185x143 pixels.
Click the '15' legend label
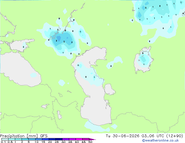[43, 142]
